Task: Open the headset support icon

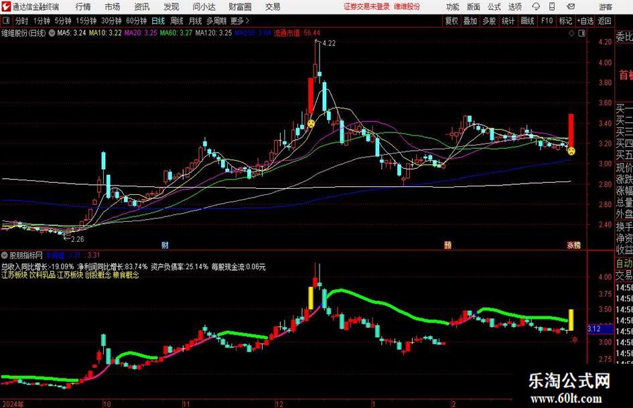Action: coord(536,7)
